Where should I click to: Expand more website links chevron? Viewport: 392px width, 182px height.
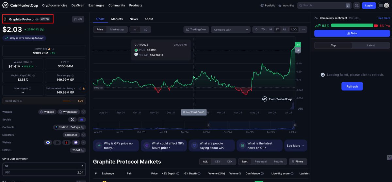tap(84, 112)
